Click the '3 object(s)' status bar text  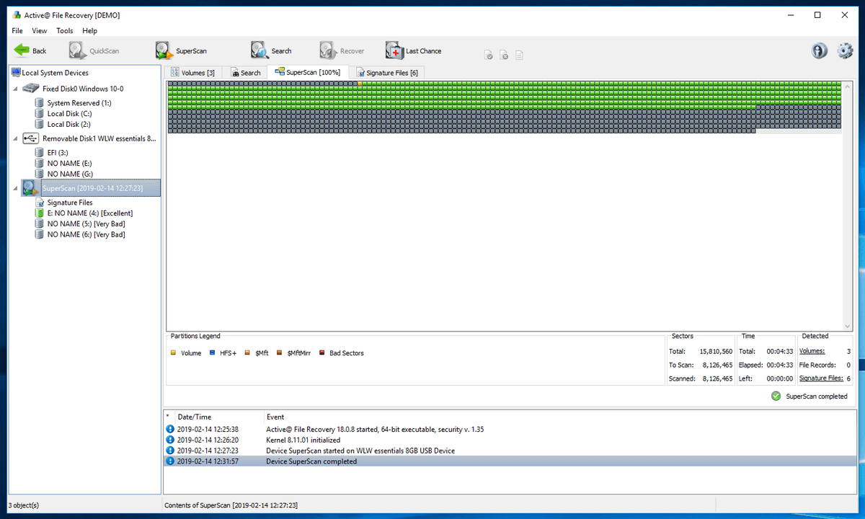(24, 505)
